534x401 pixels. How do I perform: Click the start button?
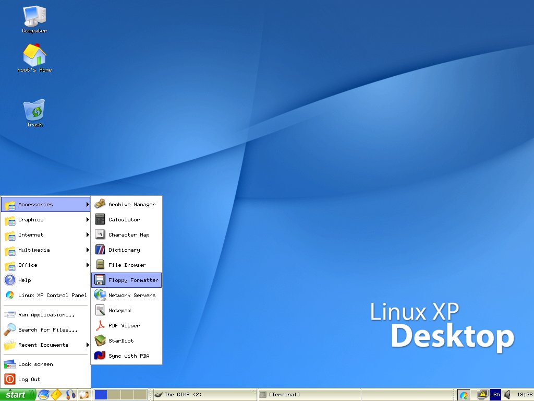tap(18, 395)
